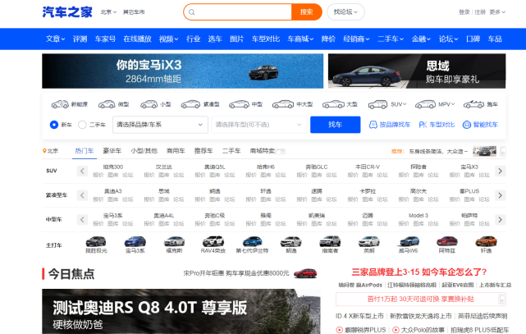526x334 pixels.
Task: Open the 阿特兹 red car thumbnail
Action: pos(447,241)
